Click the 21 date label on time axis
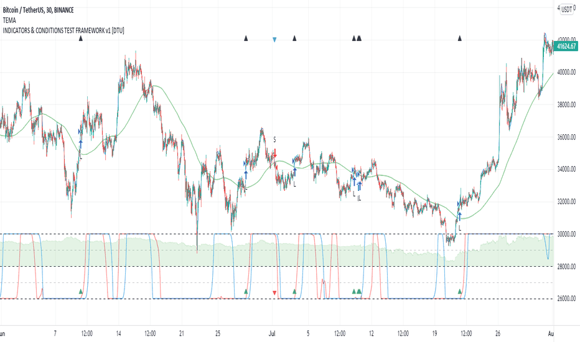Image resolution: width=580 pixels, height=342 pixels. tap(182, 333)
